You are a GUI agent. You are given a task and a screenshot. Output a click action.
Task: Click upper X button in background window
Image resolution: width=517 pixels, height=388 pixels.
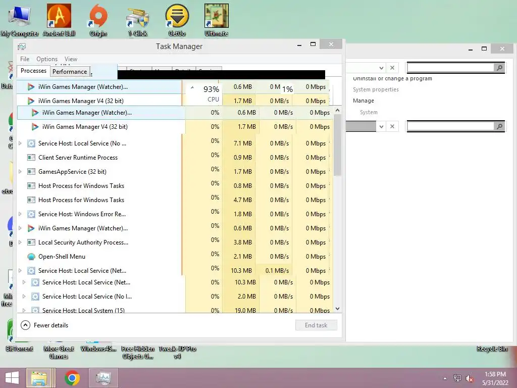(392, 68)
